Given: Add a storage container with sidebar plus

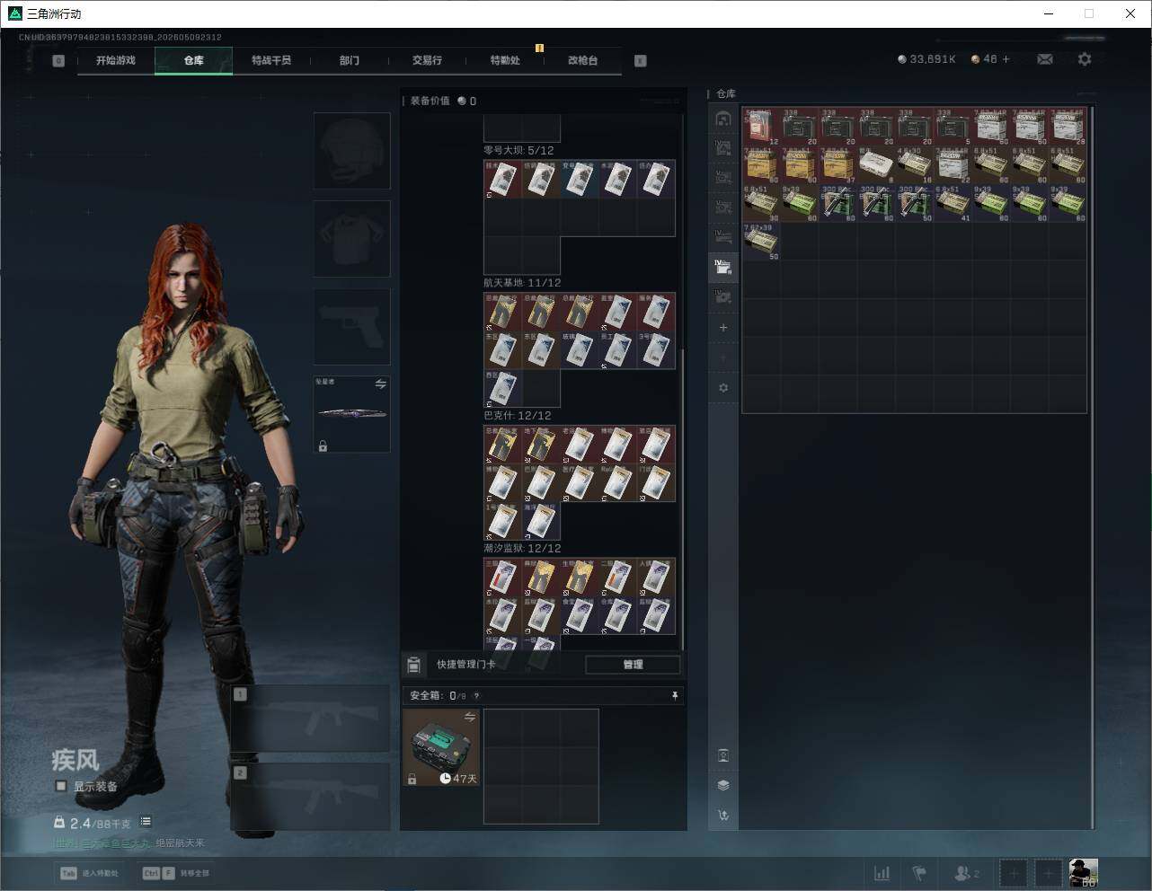Looking at the screenshot, I should [723, 328].
